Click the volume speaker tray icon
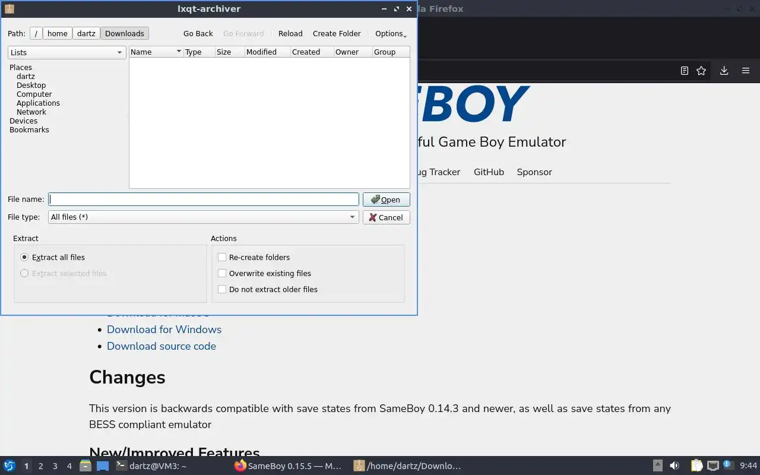Screen dimensions: 760x475 [674, 466]
